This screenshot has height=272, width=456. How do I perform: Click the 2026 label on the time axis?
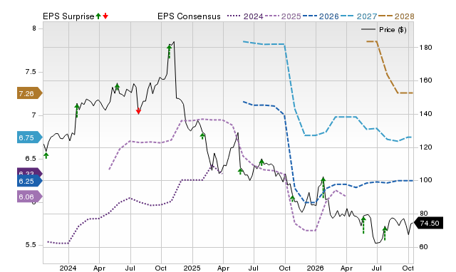316,268
